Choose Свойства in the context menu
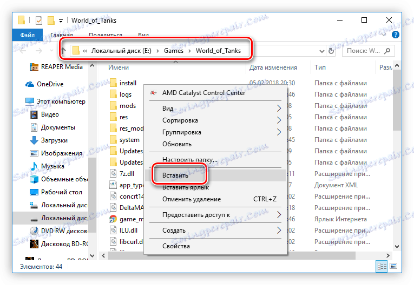414x285 pixels. (215, 246)
